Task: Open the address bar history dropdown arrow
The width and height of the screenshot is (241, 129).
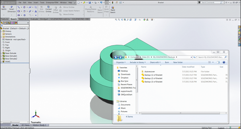Action: [191, 57]
